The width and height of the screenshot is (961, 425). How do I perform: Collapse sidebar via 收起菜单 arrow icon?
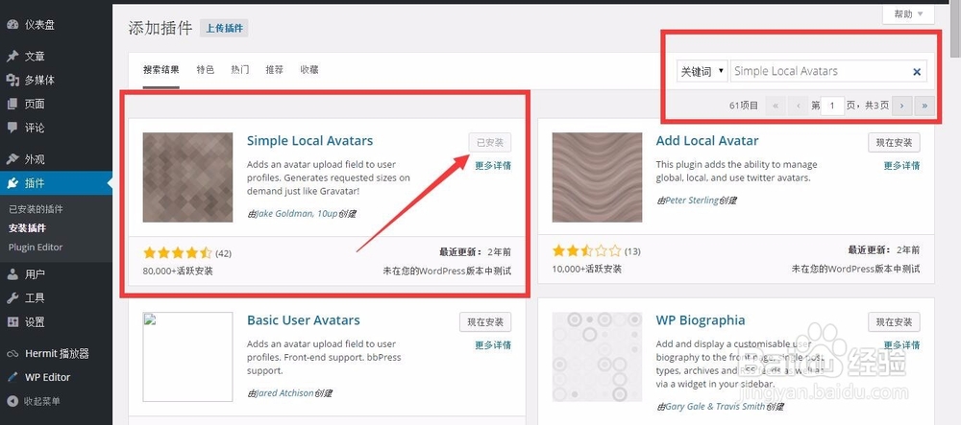click(12, 401)
